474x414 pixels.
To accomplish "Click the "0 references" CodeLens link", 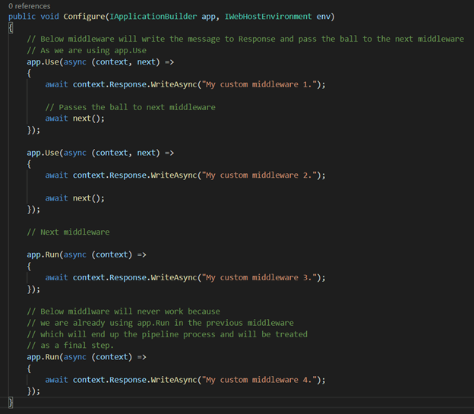I will click(30, 6).
